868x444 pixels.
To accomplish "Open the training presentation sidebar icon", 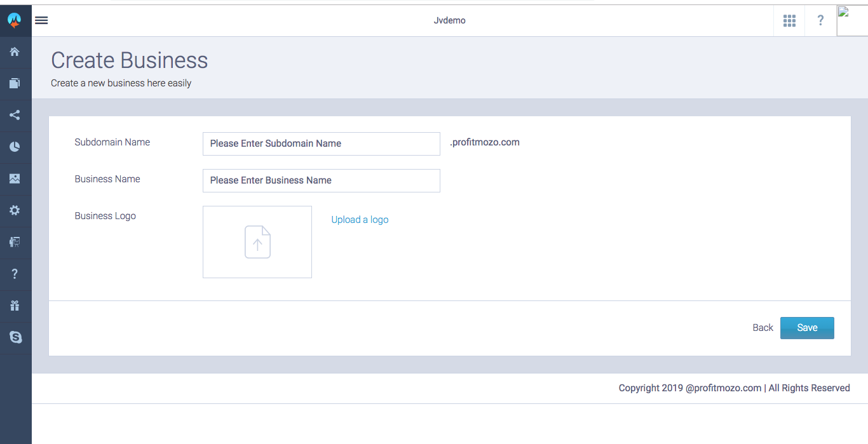I will tap(15, 242).
